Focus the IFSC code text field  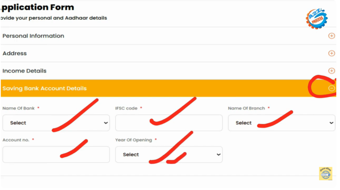169,123
